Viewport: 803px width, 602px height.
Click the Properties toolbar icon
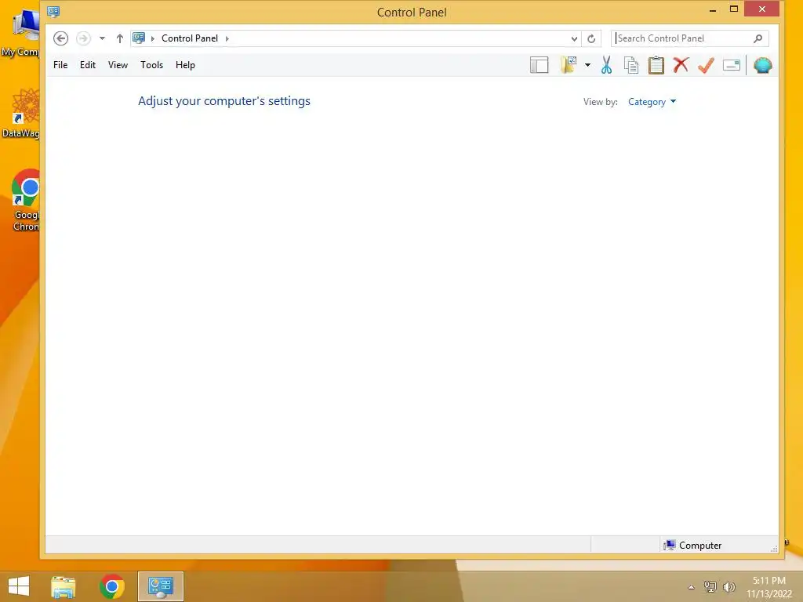click(732, 65)
